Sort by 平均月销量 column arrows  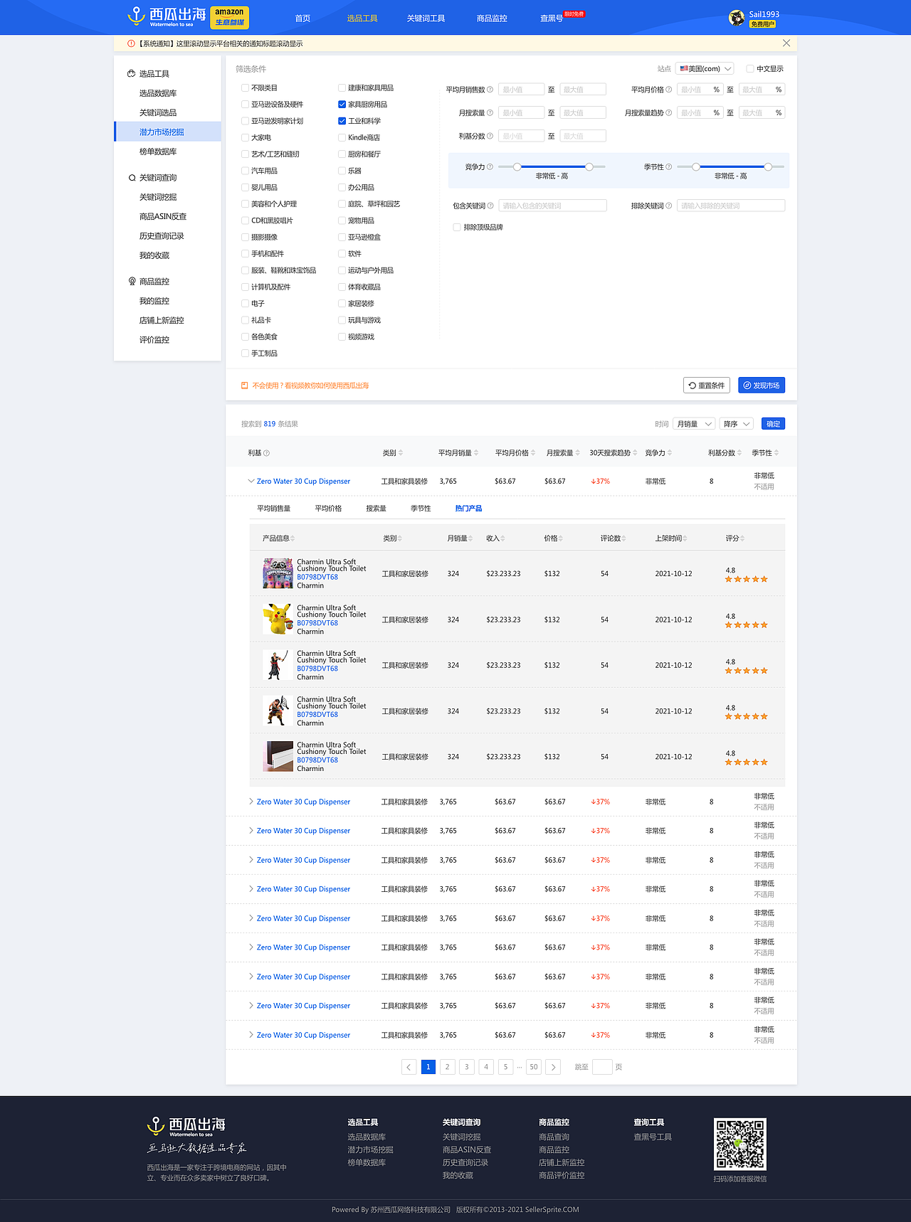click(x=476, y=453)
